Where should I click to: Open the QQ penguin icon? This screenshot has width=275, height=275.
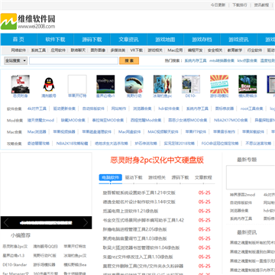click(x=49, y=84)
